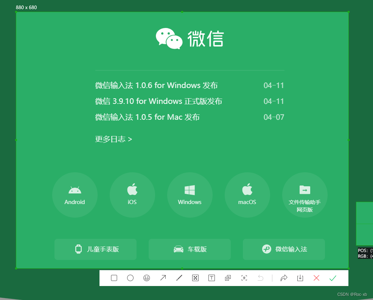Click the 880 x 680 size label
Image resolution: width=373 pixels, height=300 pixels.
(26, 7)
